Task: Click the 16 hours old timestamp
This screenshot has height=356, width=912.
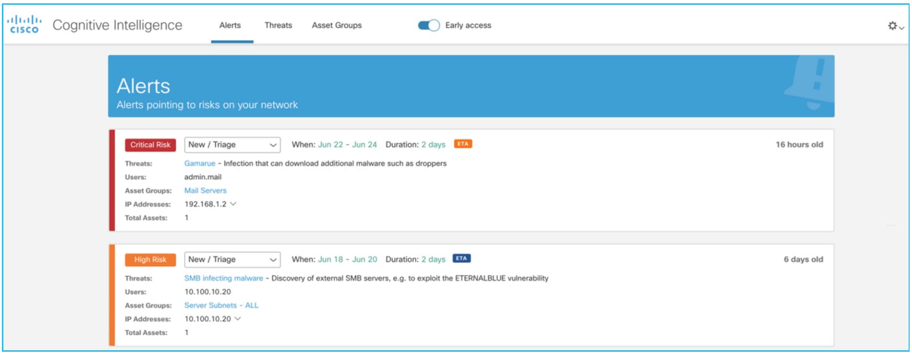Action: coord(799,144)
